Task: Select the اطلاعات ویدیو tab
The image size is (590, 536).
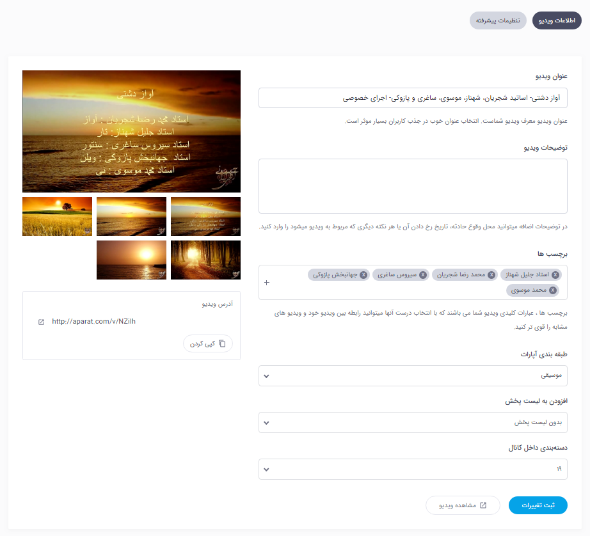Action: [556, 20]
